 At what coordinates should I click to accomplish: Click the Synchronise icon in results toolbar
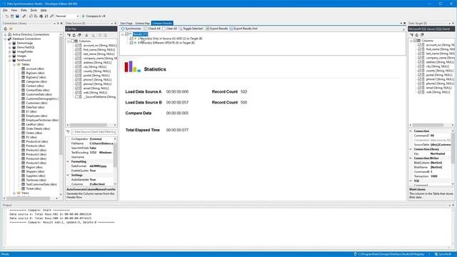tap(123, 29)
